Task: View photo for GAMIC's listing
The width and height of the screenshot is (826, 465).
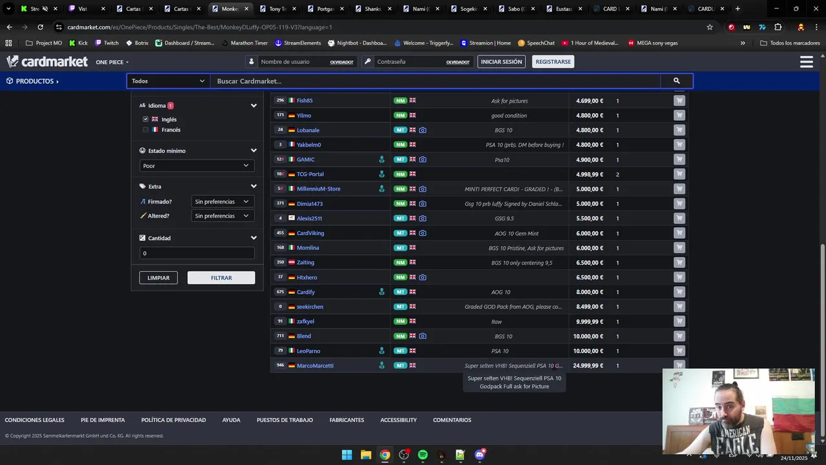Action: pos(423,160)
